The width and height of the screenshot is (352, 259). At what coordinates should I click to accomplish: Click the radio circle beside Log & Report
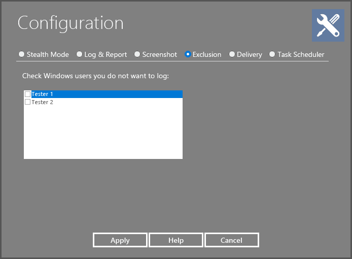point(79,54)
